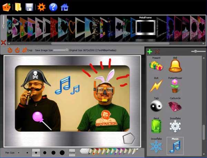Open settings with the orange gear icon
The image size is (207, 158).
(x=41, y=7)
